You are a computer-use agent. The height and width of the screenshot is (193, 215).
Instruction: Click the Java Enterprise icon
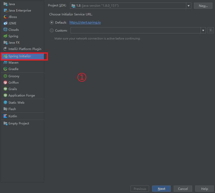5,11
